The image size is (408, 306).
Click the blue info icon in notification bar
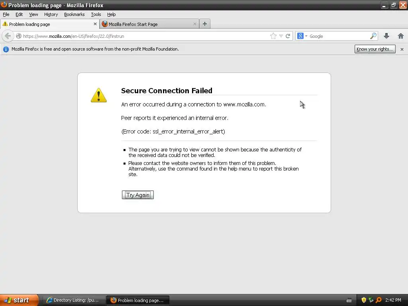(x=6, y=49)
